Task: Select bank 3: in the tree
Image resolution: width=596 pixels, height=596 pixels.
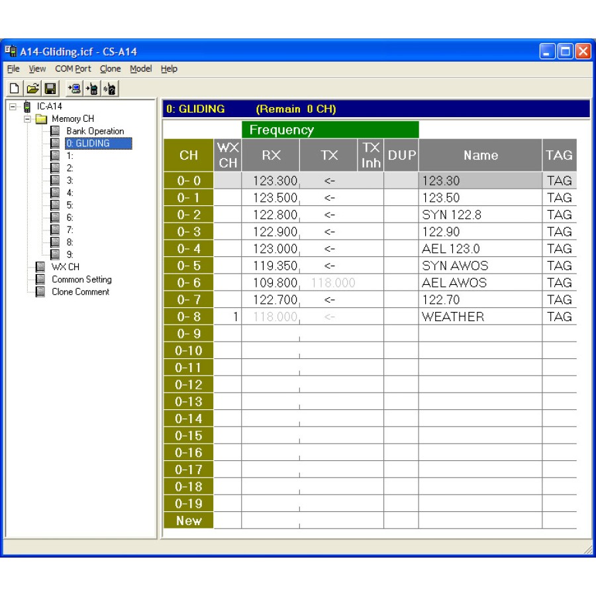Action: (70, 181)
